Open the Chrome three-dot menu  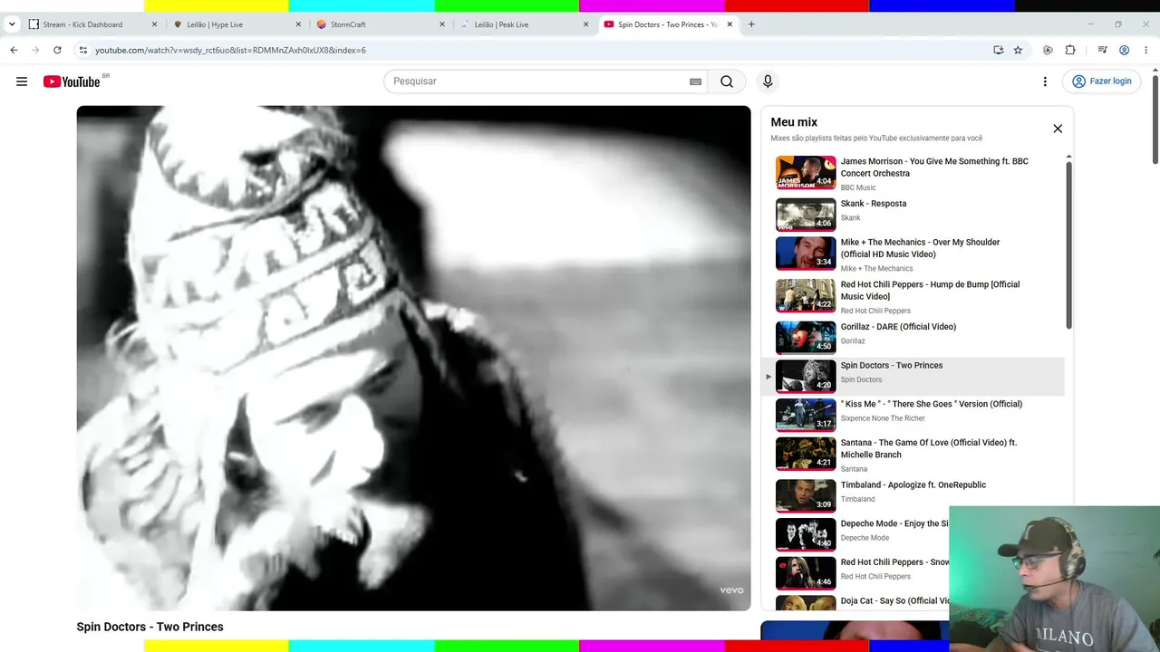(1146, 50)
